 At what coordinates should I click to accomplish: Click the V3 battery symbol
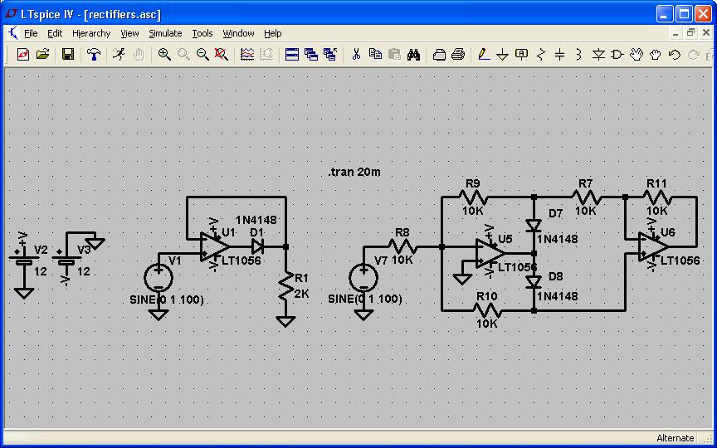tap(66, 261)
